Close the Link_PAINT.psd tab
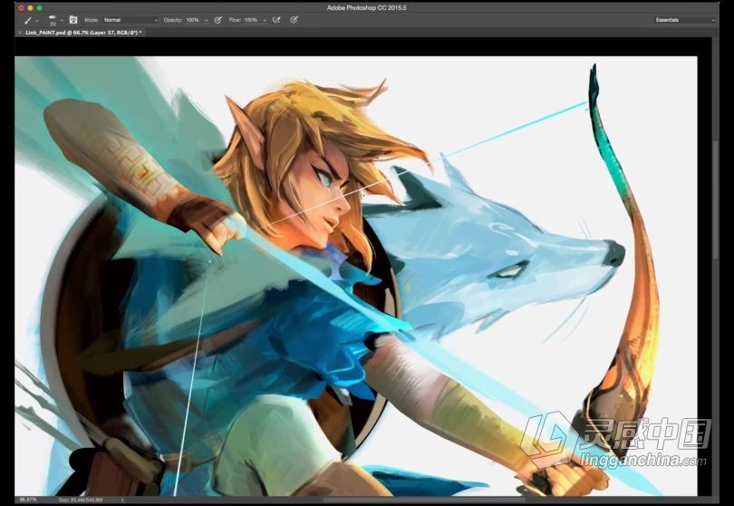Screen dimensions: 734x506 (19, 33)
